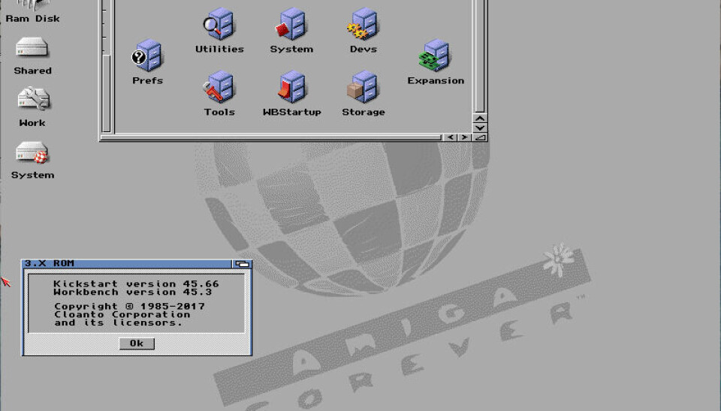The image size is (721, 411).
Task: Open the Storage drawer
Action: point(363,93)
